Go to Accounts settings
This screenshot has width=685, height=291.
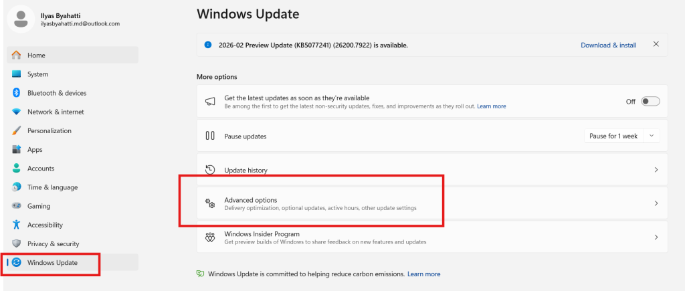72,168
